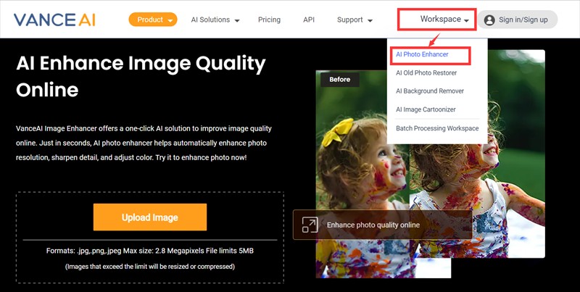Image resolution: width=580 pixels, height=292 pixels.
Task: Open the Product dropdown menu
Action: 153,20
